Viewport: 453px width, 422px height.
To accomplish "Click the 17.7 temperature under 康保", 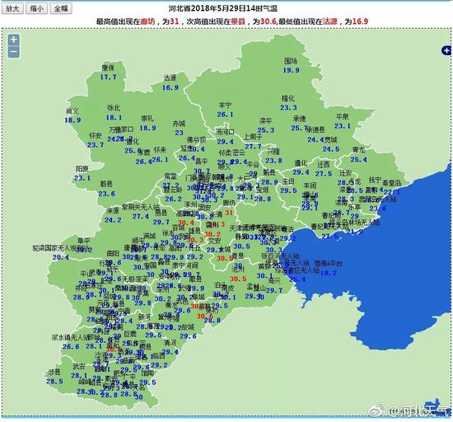I will point(108,77).
